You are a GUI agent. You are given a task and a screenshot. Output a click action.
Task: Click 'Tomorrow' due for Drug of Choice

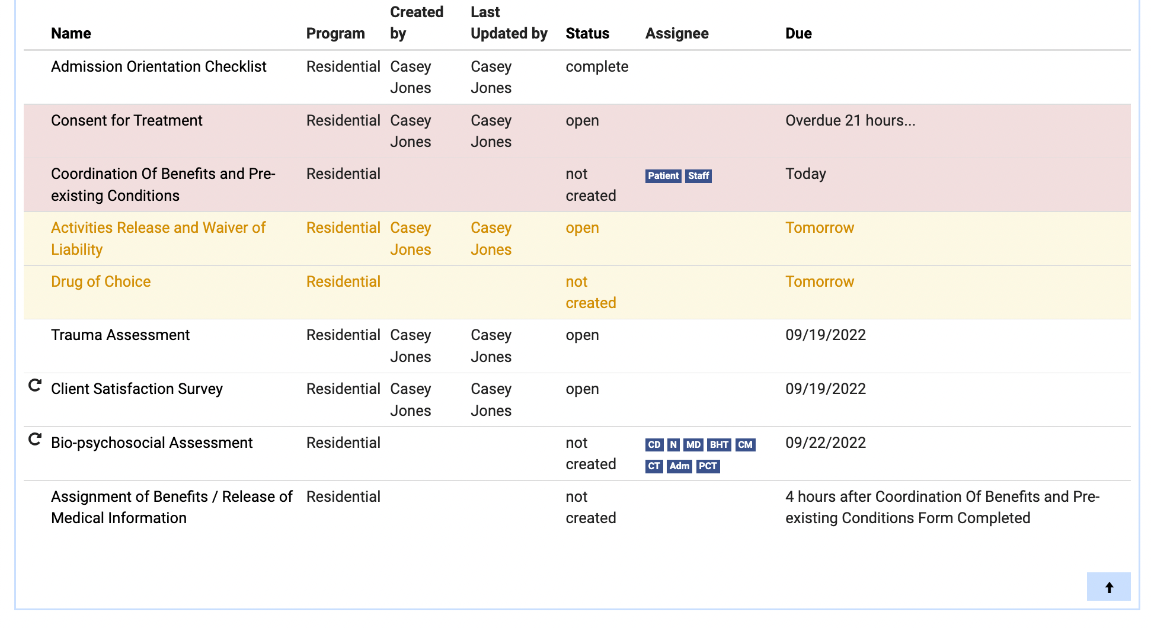820,281
